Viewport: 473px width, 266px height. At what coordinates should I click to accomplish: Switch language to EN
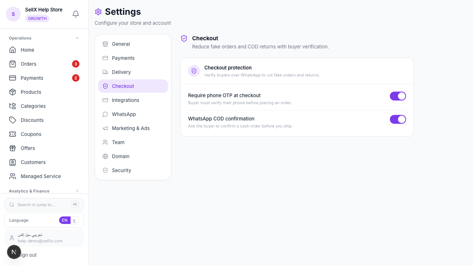point(65,220)
